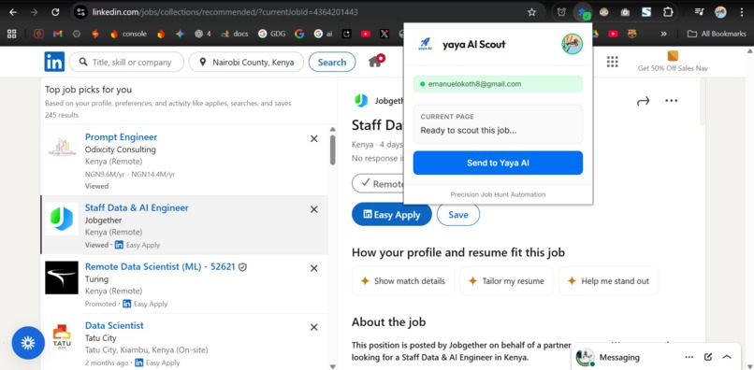This screenshot has width=754, height=370.
Task: Open the camera screenshot extension
Action: (625, 12)
